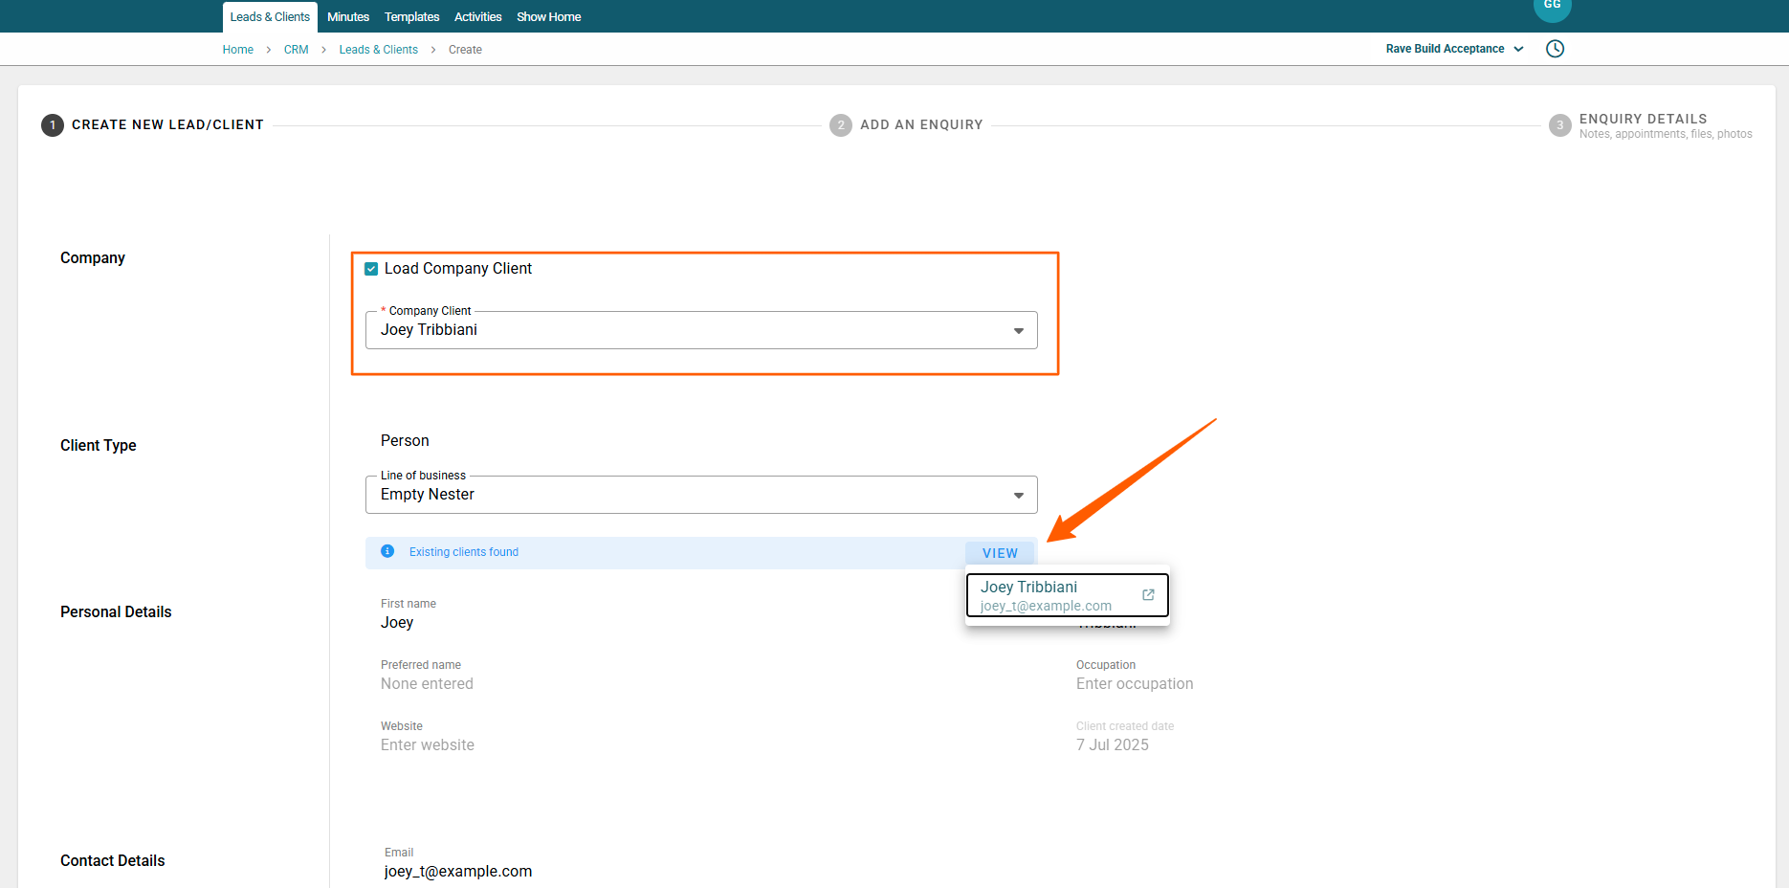Viewport: 1789px width, 888px height.
Task: Open the GG user avatar
Action: click(x=1552, y=6)
